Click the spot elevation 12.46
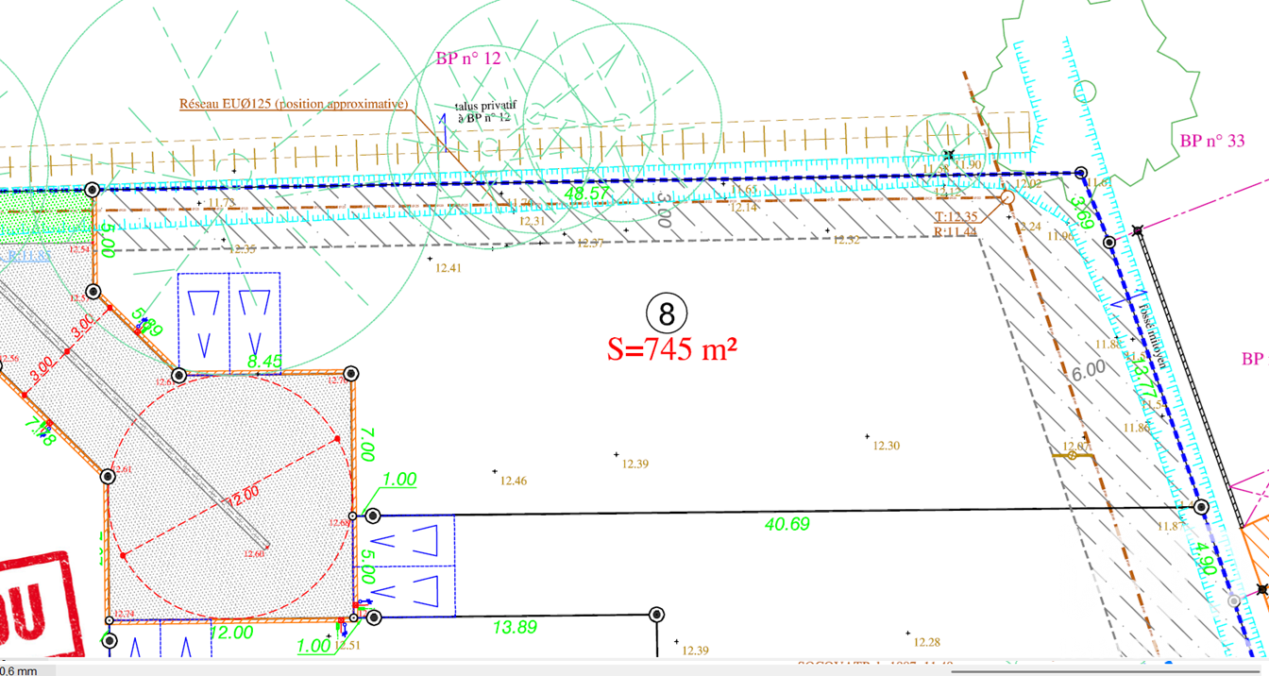This screenshot has height=676, width=1269. click(514, 481)
